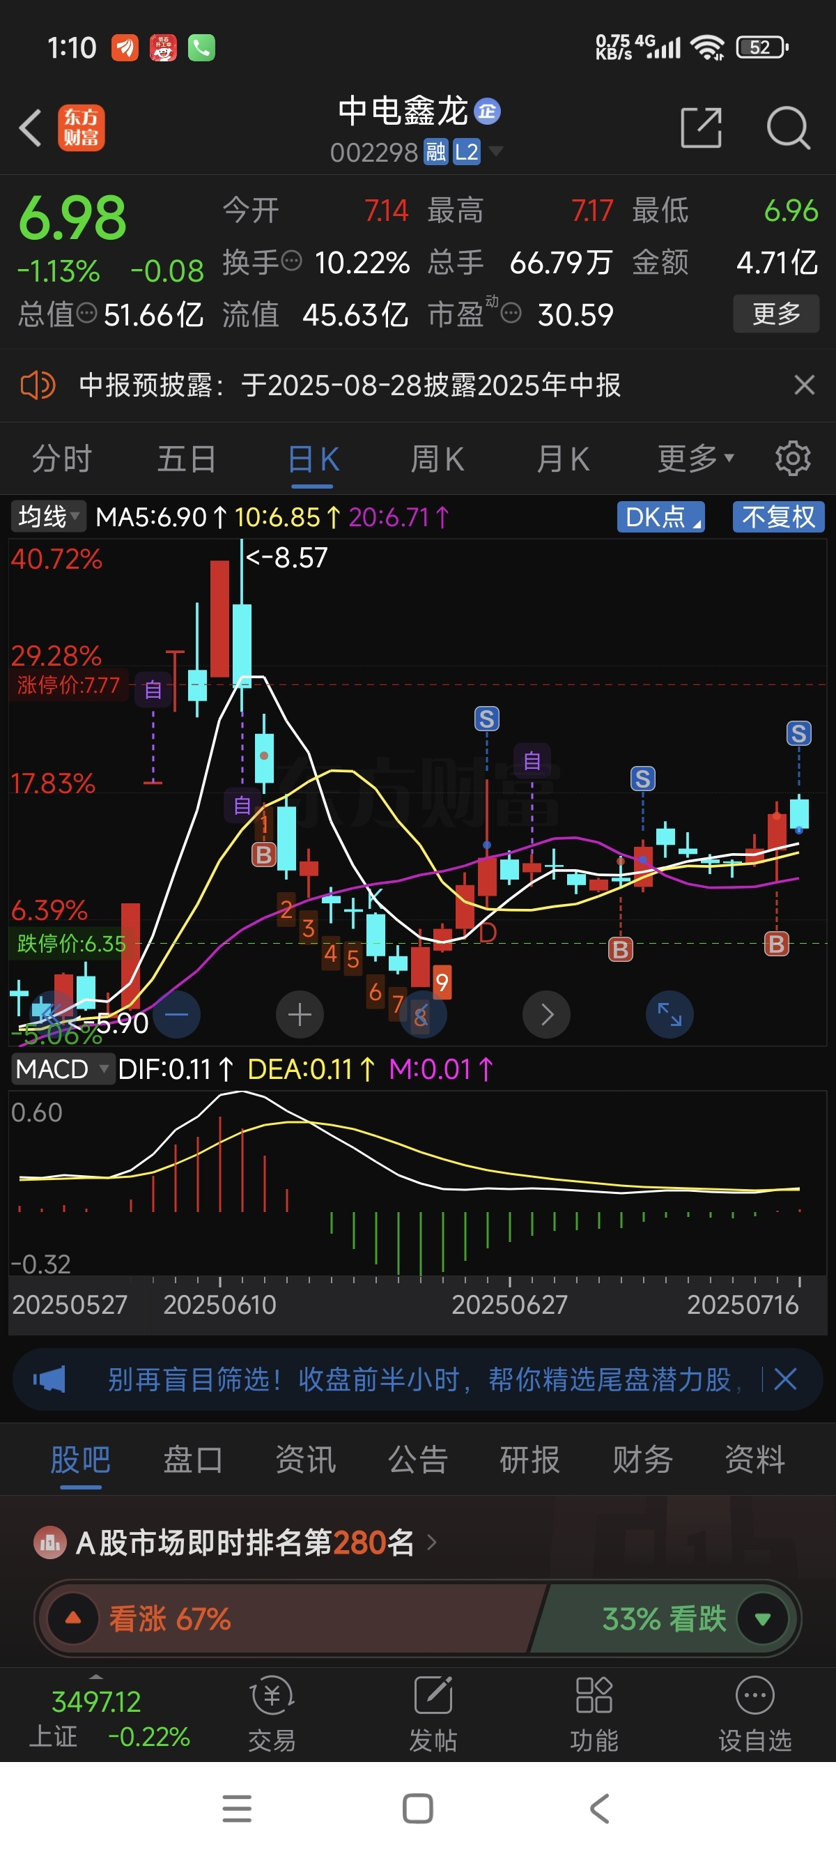Viewport: 836px width, 1861px height.
Task: Toggle 不复权 price adjustment
Action: click(778, 517)
